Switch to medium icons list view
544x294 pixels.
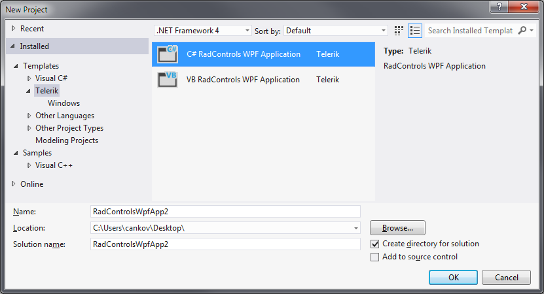(x=415, y=31)
